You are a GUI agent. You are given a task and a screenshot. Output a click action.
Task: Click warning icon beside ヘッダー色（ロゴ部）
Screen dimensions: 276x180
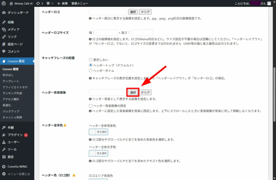[74, 175]
